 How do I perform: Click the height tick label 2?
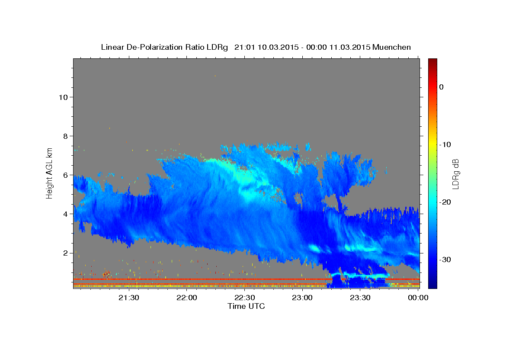click(x=66, y=253)
